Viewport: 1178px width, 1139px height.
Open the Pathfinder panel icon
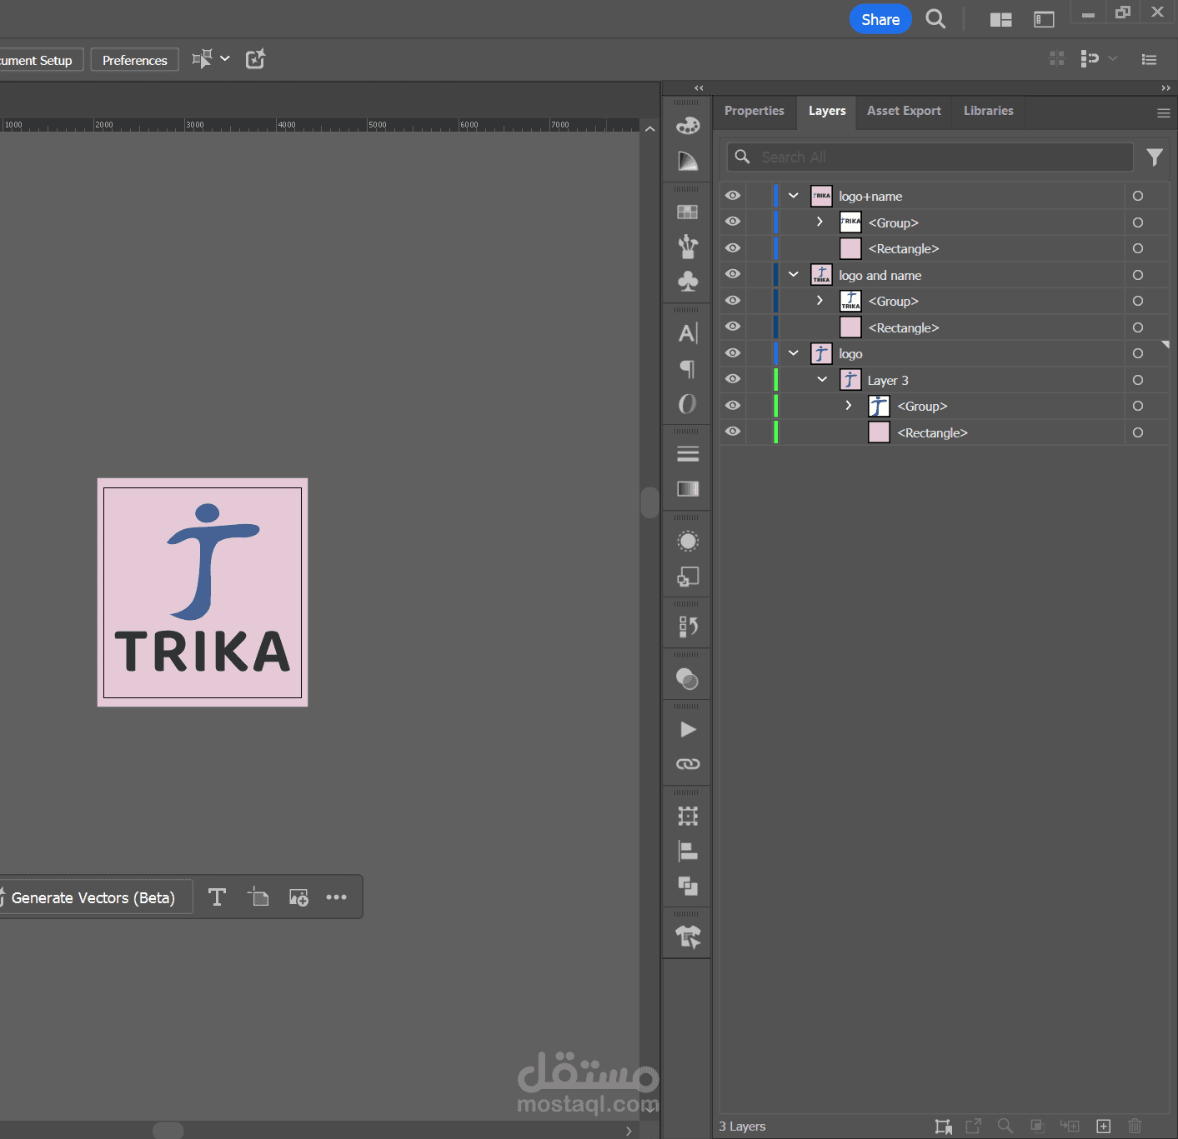coord(688,886)
